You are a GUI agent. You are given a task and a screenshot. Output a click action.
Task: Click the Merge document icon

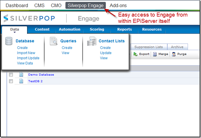[x=155, y=54]
